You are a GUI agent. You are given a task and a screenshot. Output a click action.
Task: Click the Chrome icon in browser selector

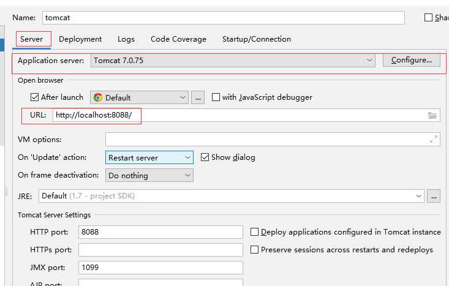coord(98,97)
